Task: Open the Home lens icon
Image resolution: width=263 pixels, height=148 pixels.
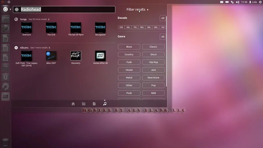Action: coord(73,104)
